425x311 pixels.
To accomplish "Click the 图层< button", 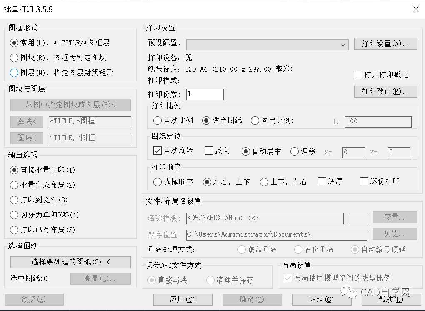I will pyautogui.click(x=27, y=138).
